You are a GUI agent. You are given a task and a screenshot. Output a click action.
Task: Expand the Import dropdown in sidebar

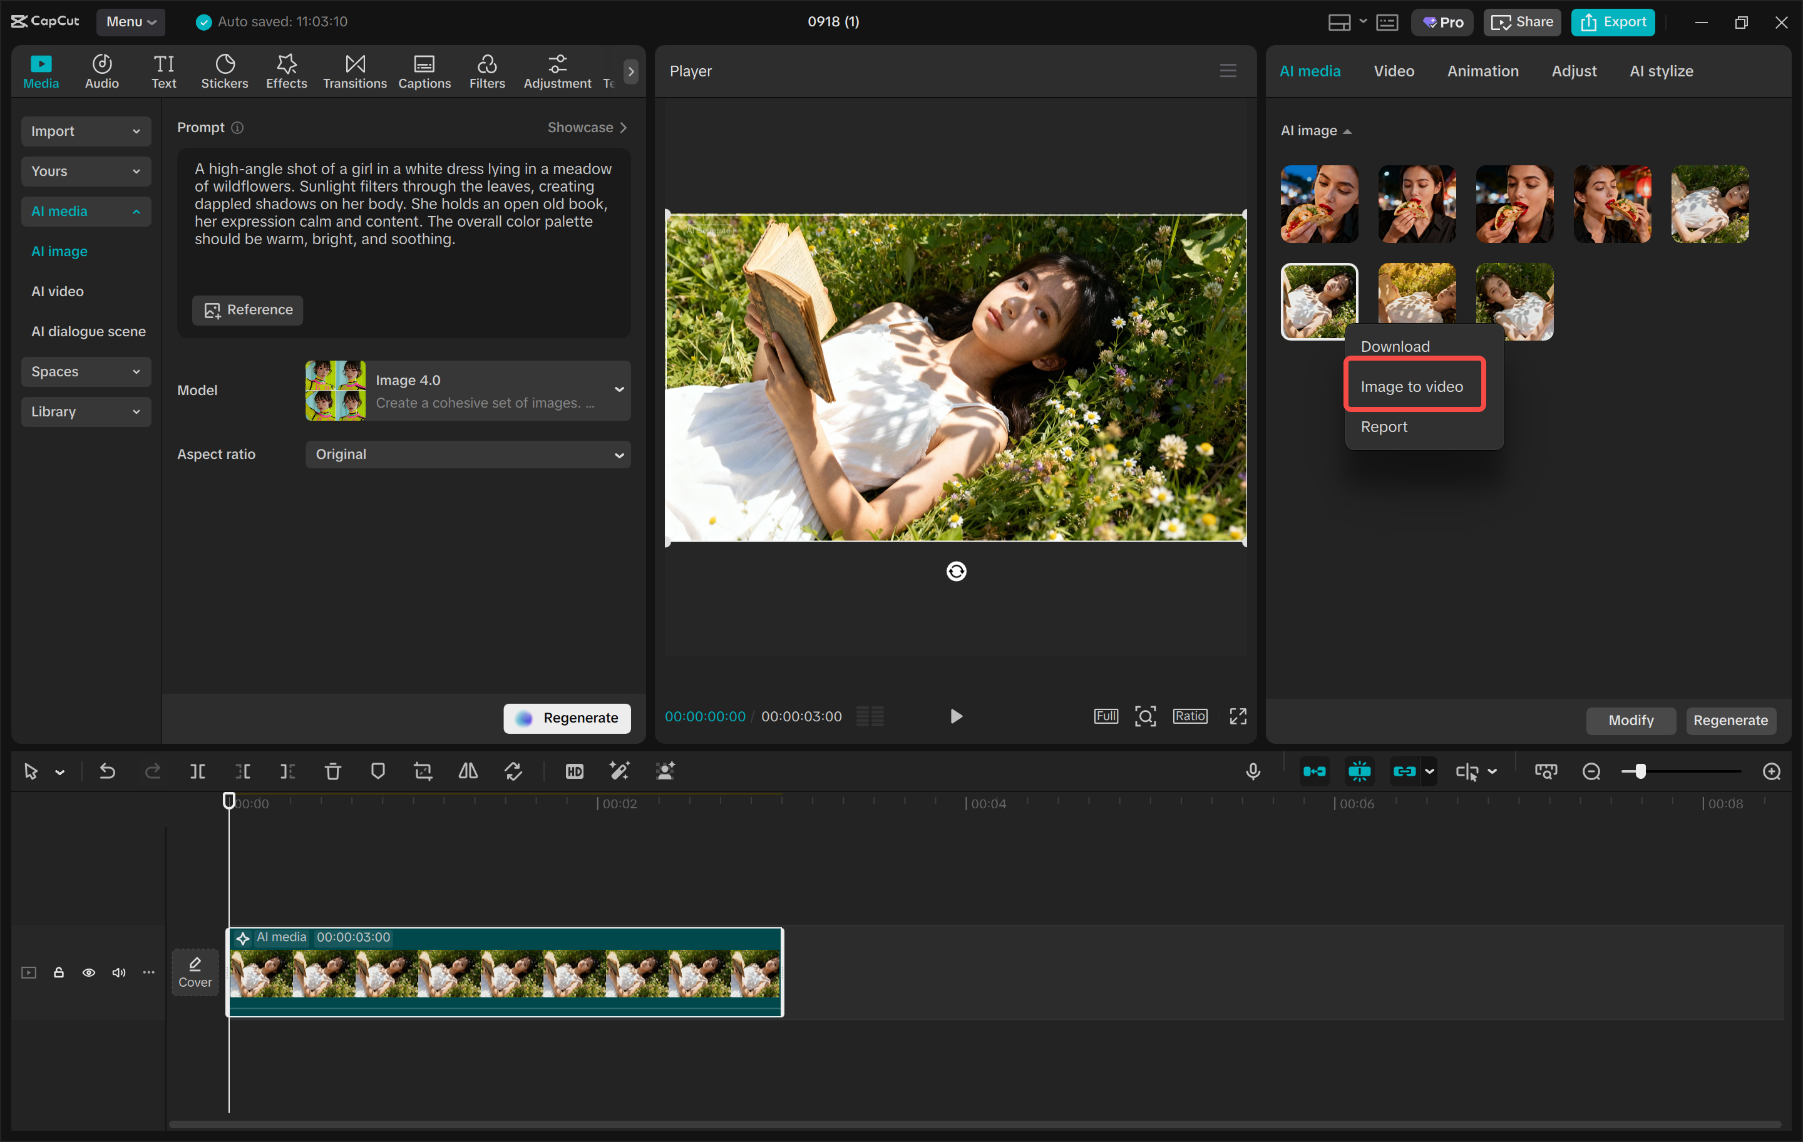[x=85, y=131]
